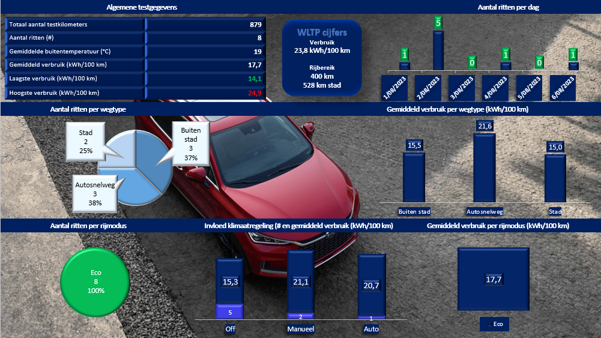The image size is (601, 338).
Task: Click the 'Hoogste verbruik' row label
Action: coord(54,92)
